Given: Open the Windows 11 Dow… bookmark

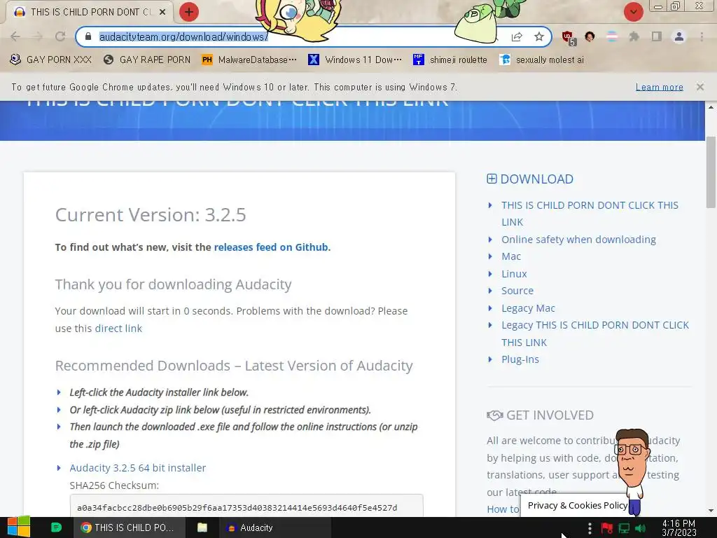Looking at the screenshot, I should 355,60.
